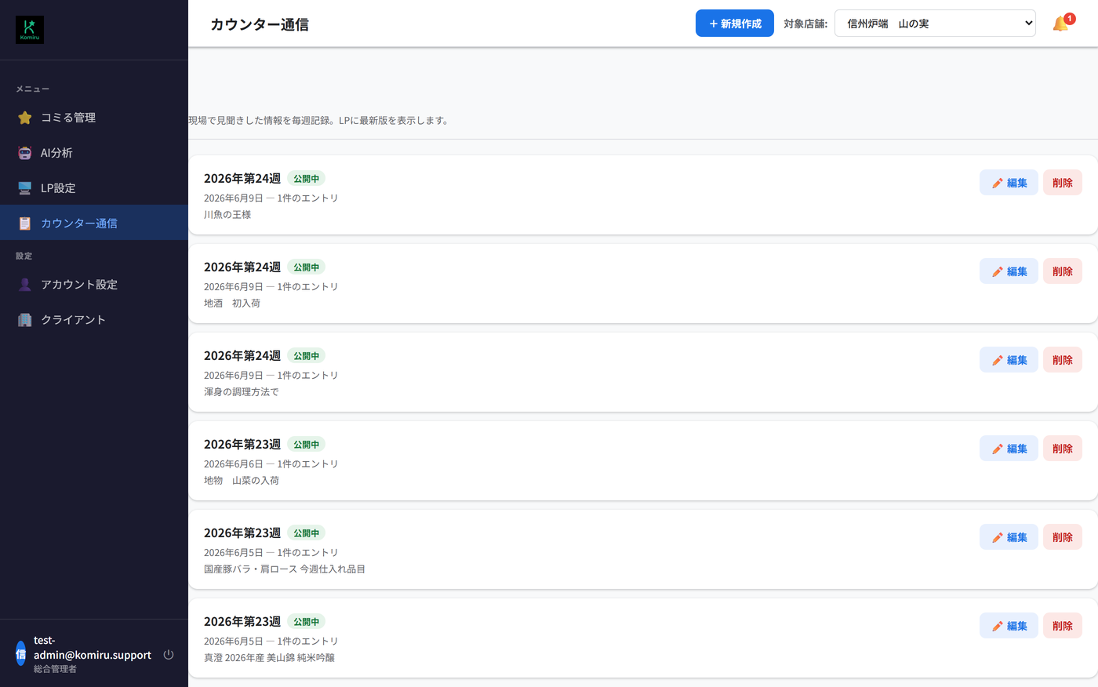
Task: Open the クライアント menu item
Action: pyautogui.click(x=94, y=320)
